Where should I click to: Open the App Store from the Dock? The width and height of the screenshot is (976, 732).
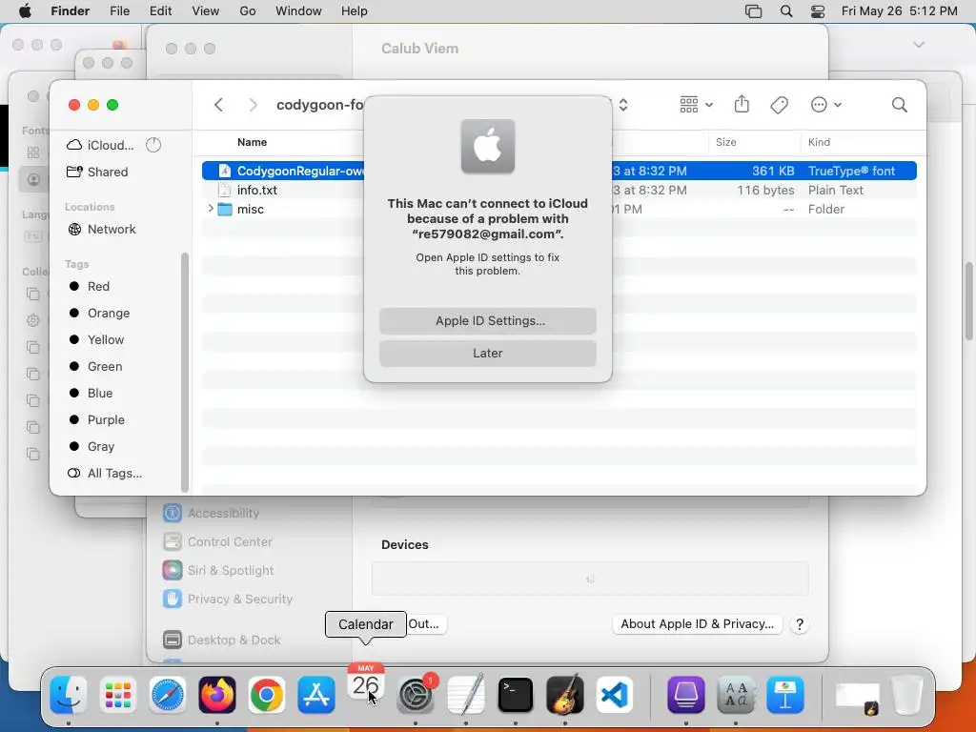point(316,695)
